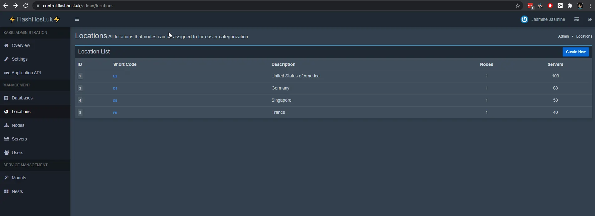Click the Nests grid icon
Viewport: 595px width, 216px height.
(x=6, y=191)
